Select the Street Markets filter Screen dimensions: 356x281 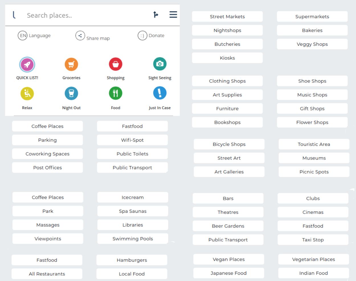point(227,16)
